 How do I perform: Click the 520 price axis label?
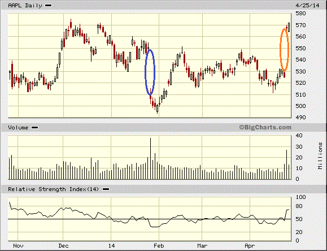[x=300, y=83]
